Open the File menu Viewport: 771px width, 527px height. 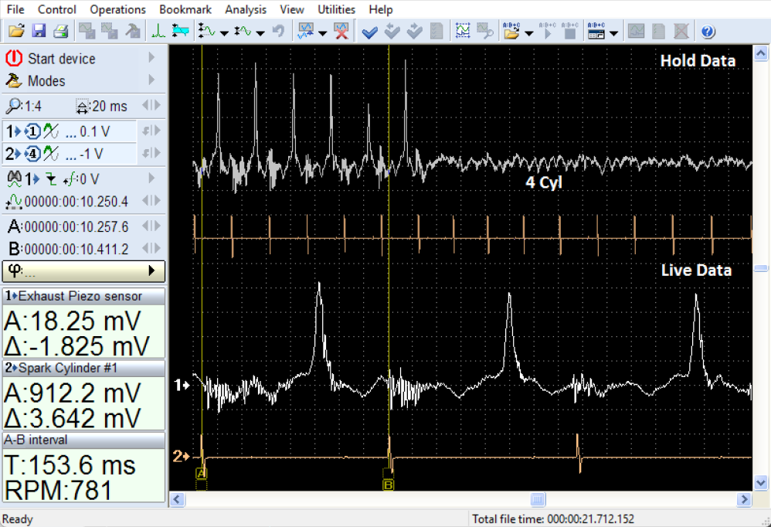[15, 9]
